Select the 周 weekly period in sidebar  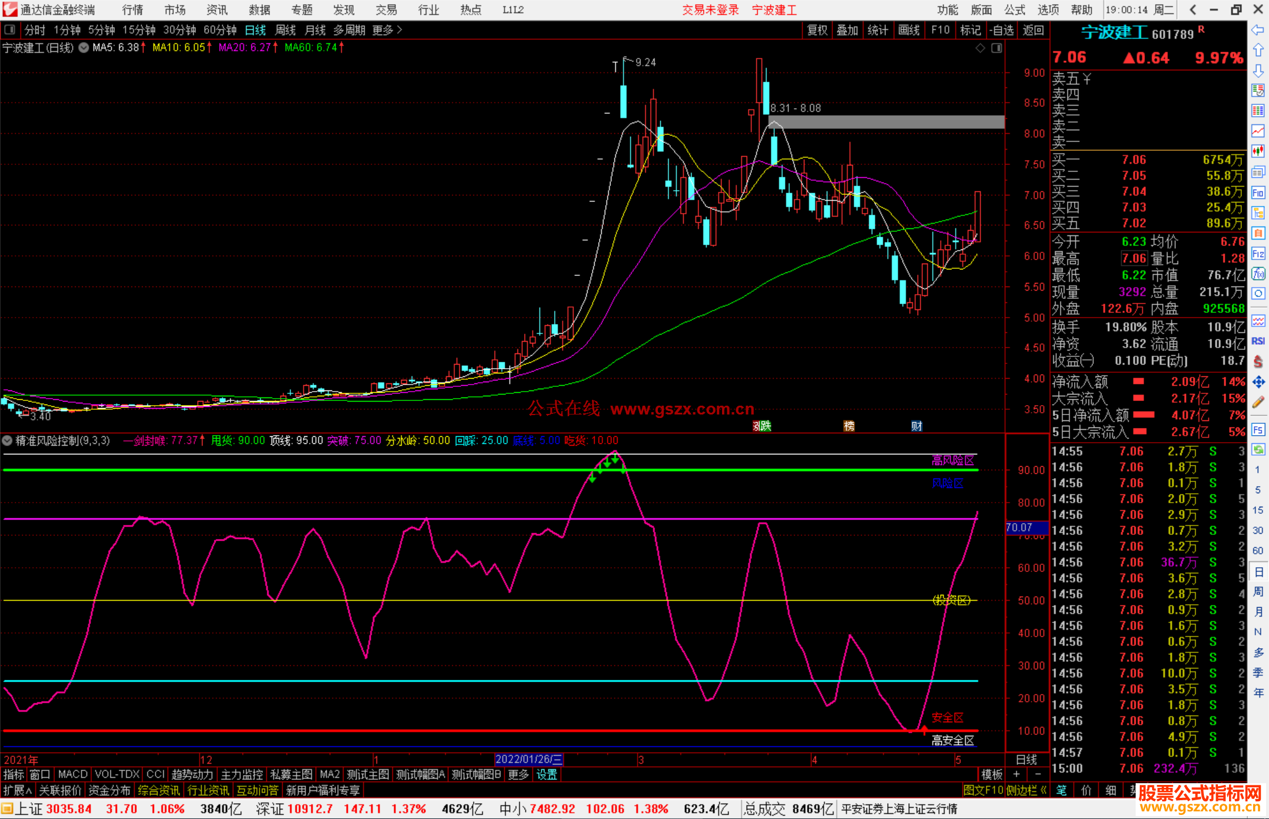[1258, 591]
